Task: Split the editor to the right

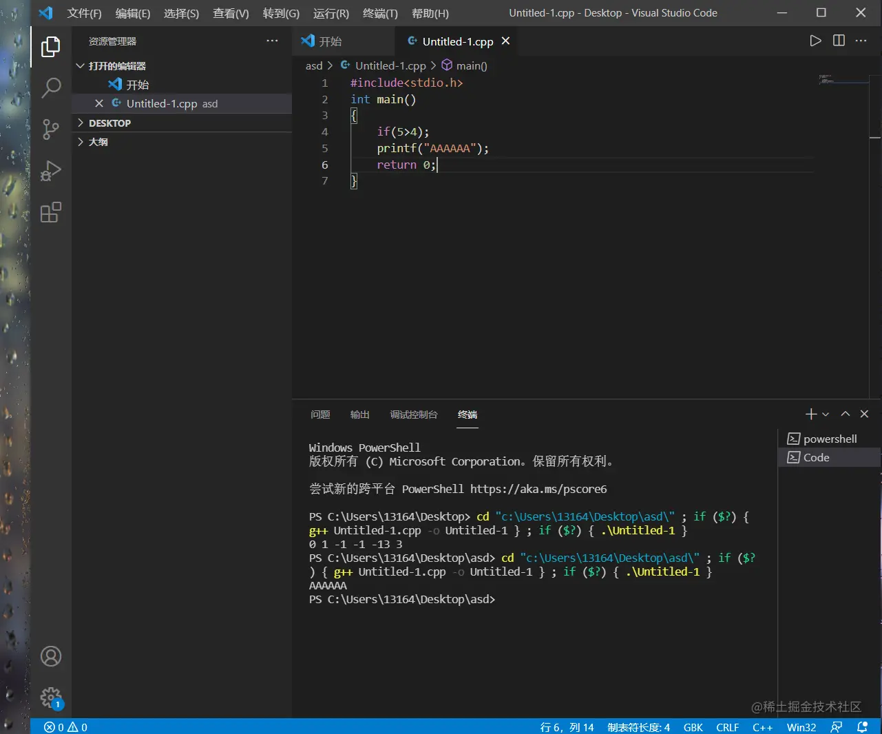Action: 839,41
